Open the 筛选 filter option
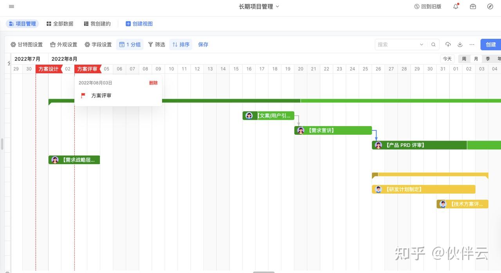Image resolution: width=501 pixels, height=273 pixels. click(x=157, y=45)
